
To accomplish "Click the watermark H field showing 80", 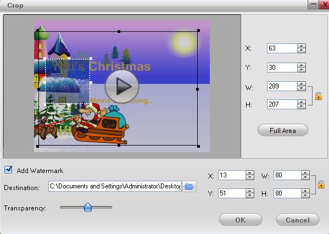I will coord(287,193).
